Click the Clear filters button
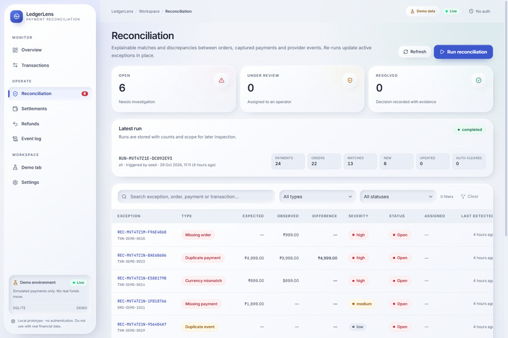 tap(470, 196)
